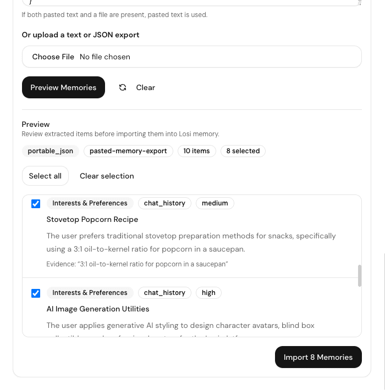Click Clear to reset the input
The width and height of the screenshot is (385, 390).
tap(145, 87)
